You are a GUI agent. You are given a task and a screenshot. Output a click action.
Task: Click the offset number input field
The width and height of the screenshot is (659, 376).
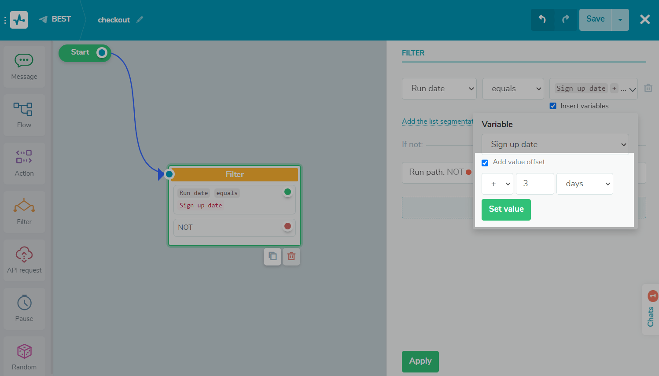(534, 184)
